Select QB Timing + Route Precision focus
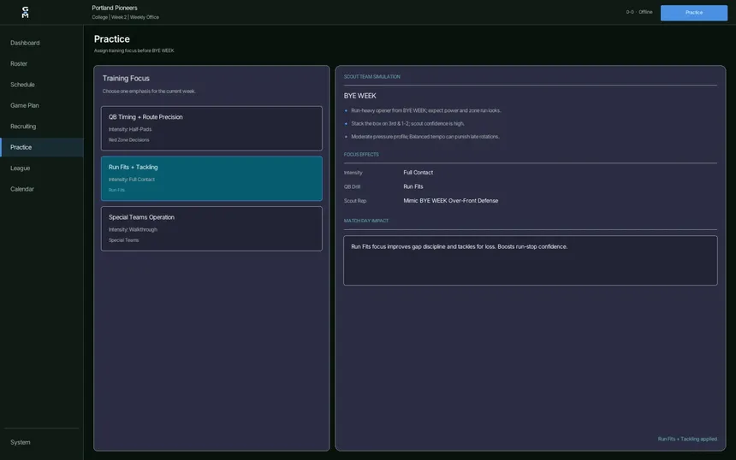The width and height of the screenshot is (736, 460). click(211, 128)
